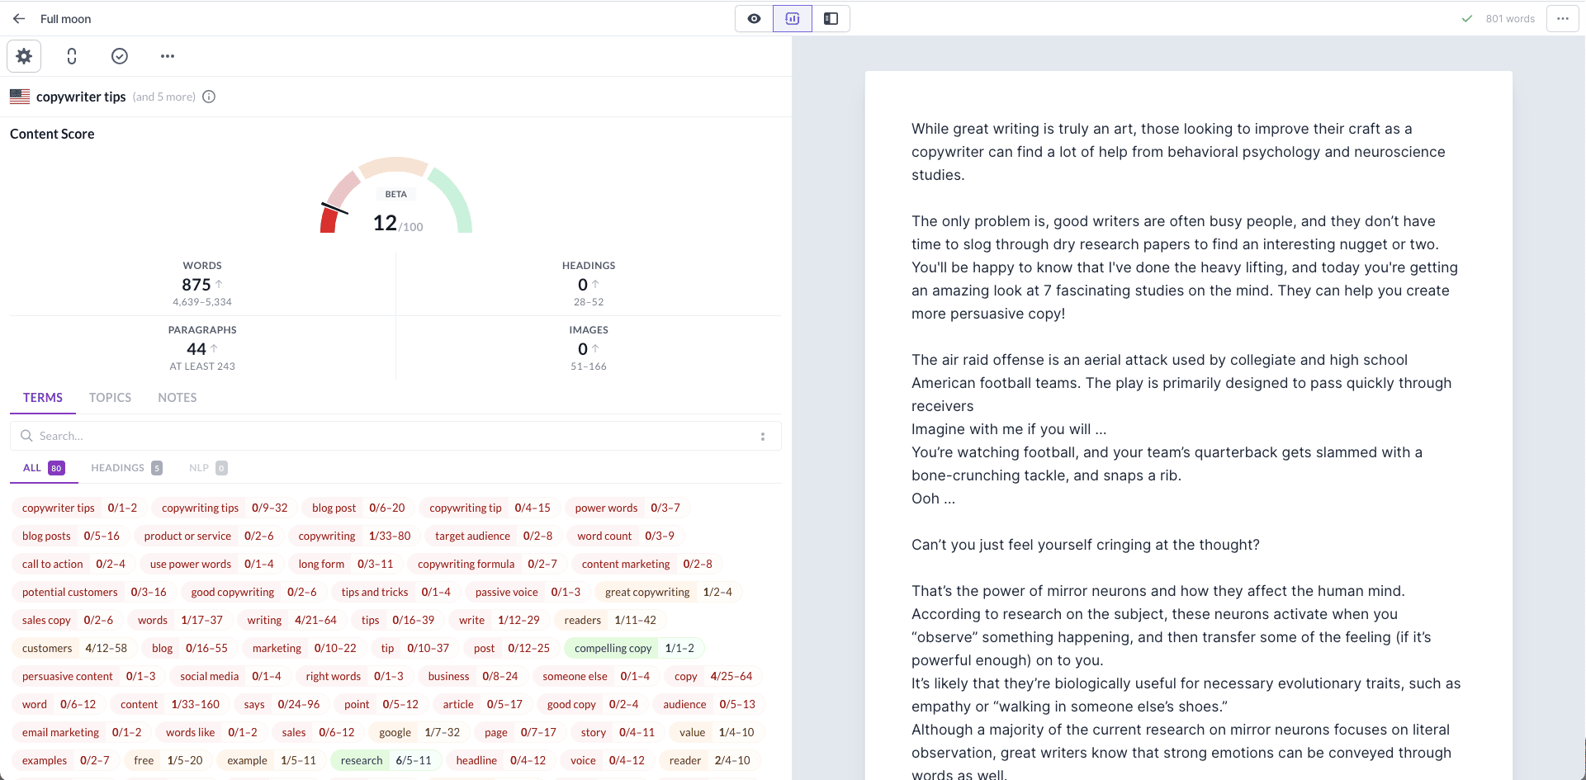Click the circled checkmark icon
1586x780 pixels.
pos(120,56)
